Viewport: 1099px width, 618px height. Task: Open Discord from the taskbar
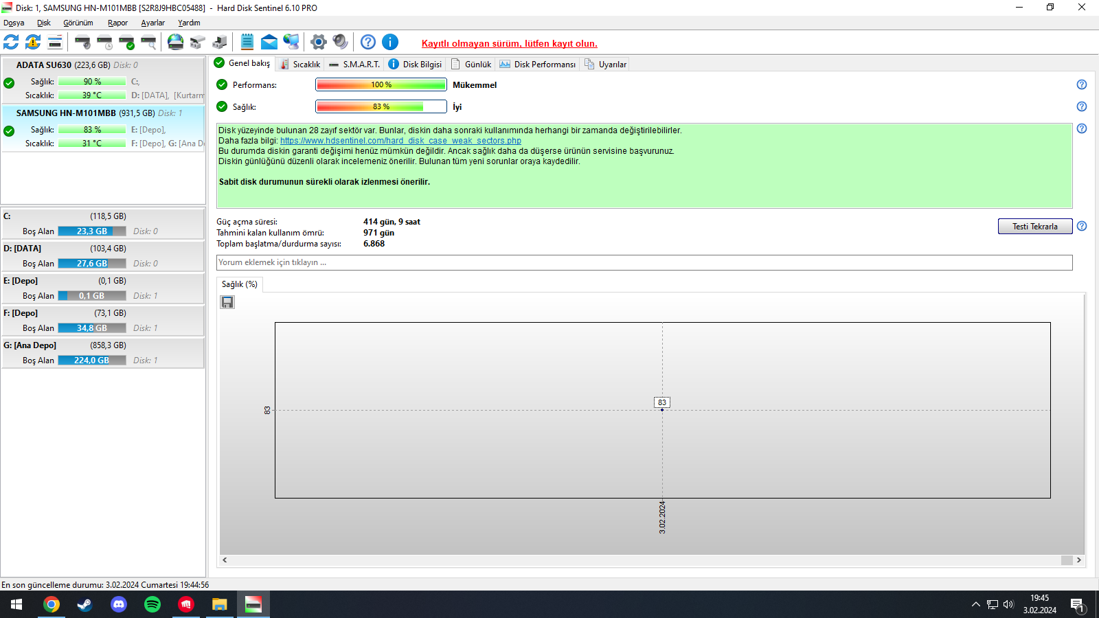119,604
